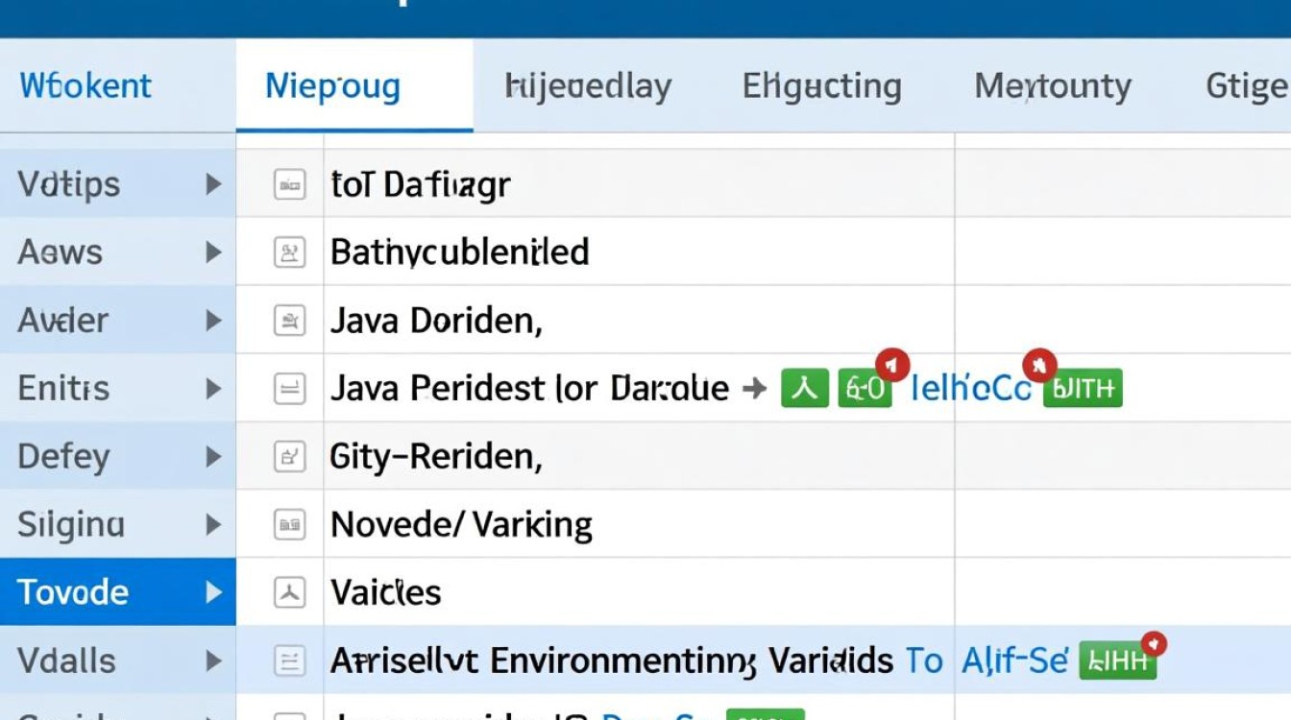Switch to the "Miepoug" tab

[x=332, y=86]
